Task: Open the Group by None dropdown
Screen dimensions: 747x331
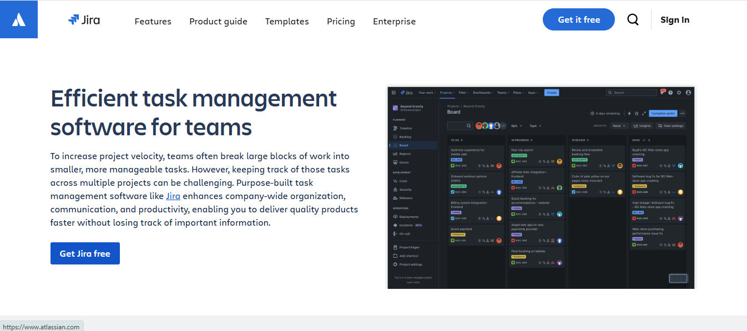Action: coord(619,126)
